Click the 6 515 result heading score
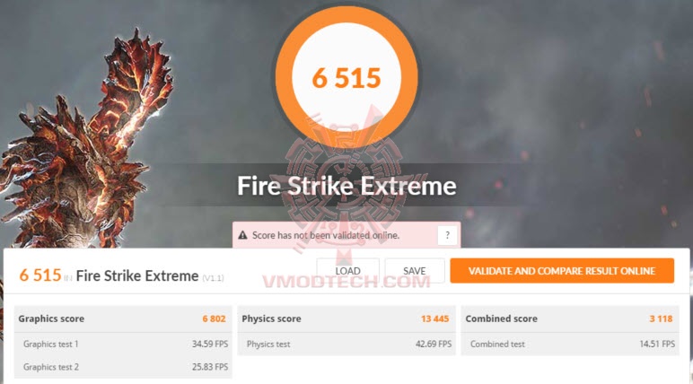The image size is (693, 384). [40, 275]
